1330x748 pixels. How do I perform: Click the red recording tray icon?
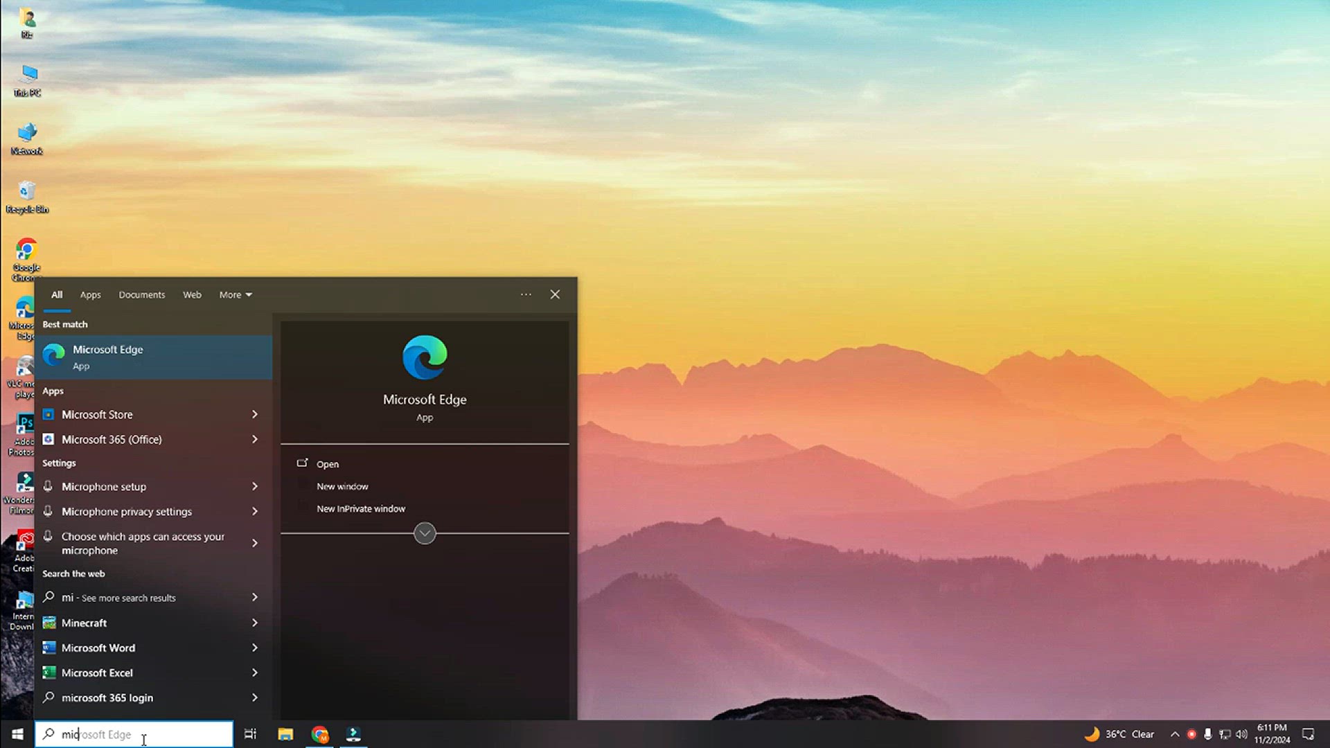tap(1191, 734)
